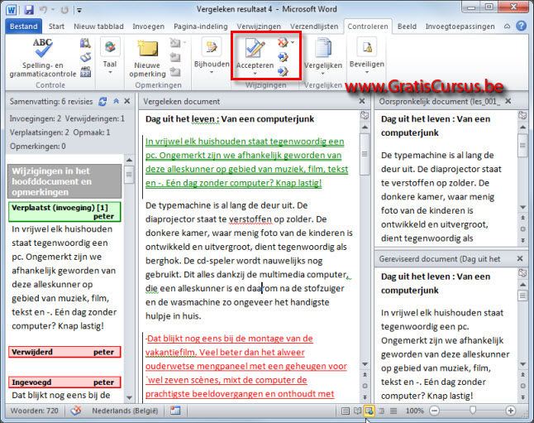Switch to Print Layout view
The image size is (534, 423).
click(345, 411)
